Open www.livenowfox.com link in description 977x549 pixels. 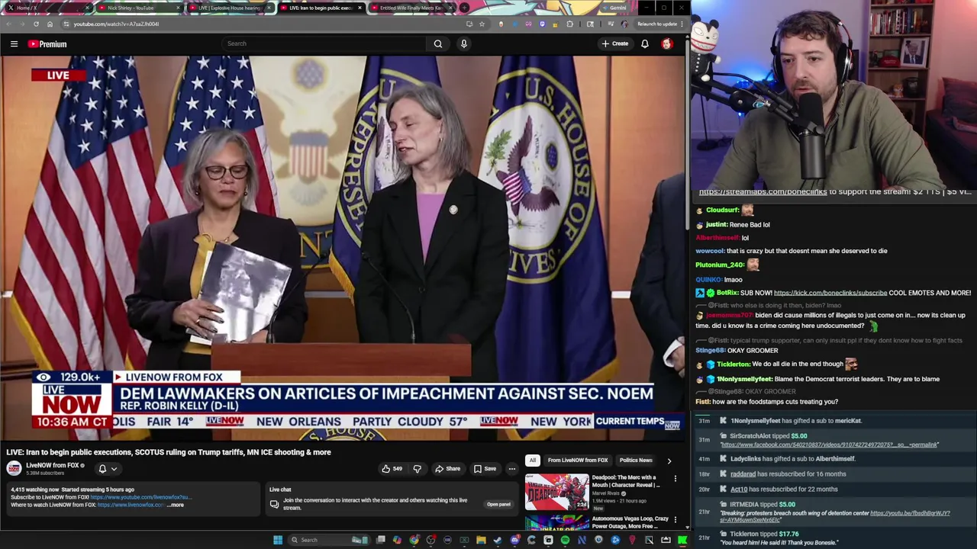pyautogui.click(x=131, y=505)
